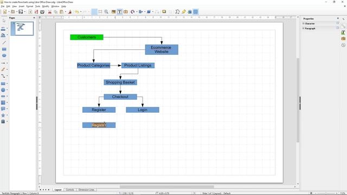Click the New document icon
This screenshot has width=347, height=195.
pyautogui.click(x=5, y=12)
